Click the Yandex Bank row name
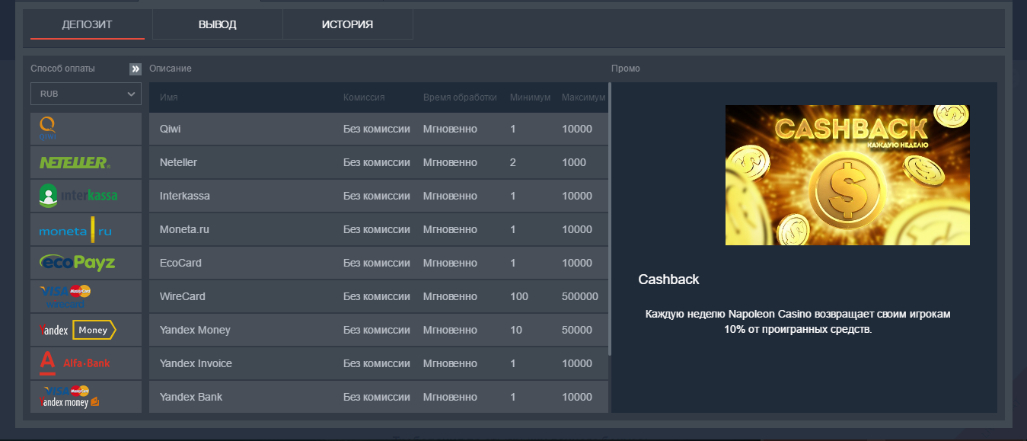Screen dimensions: 1027x441 point(191,397)
